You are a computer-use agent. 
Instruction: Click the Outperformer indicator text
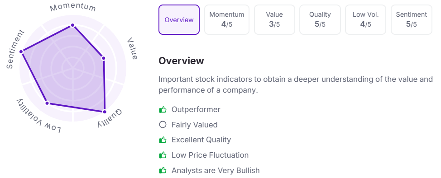click(196, 109)
